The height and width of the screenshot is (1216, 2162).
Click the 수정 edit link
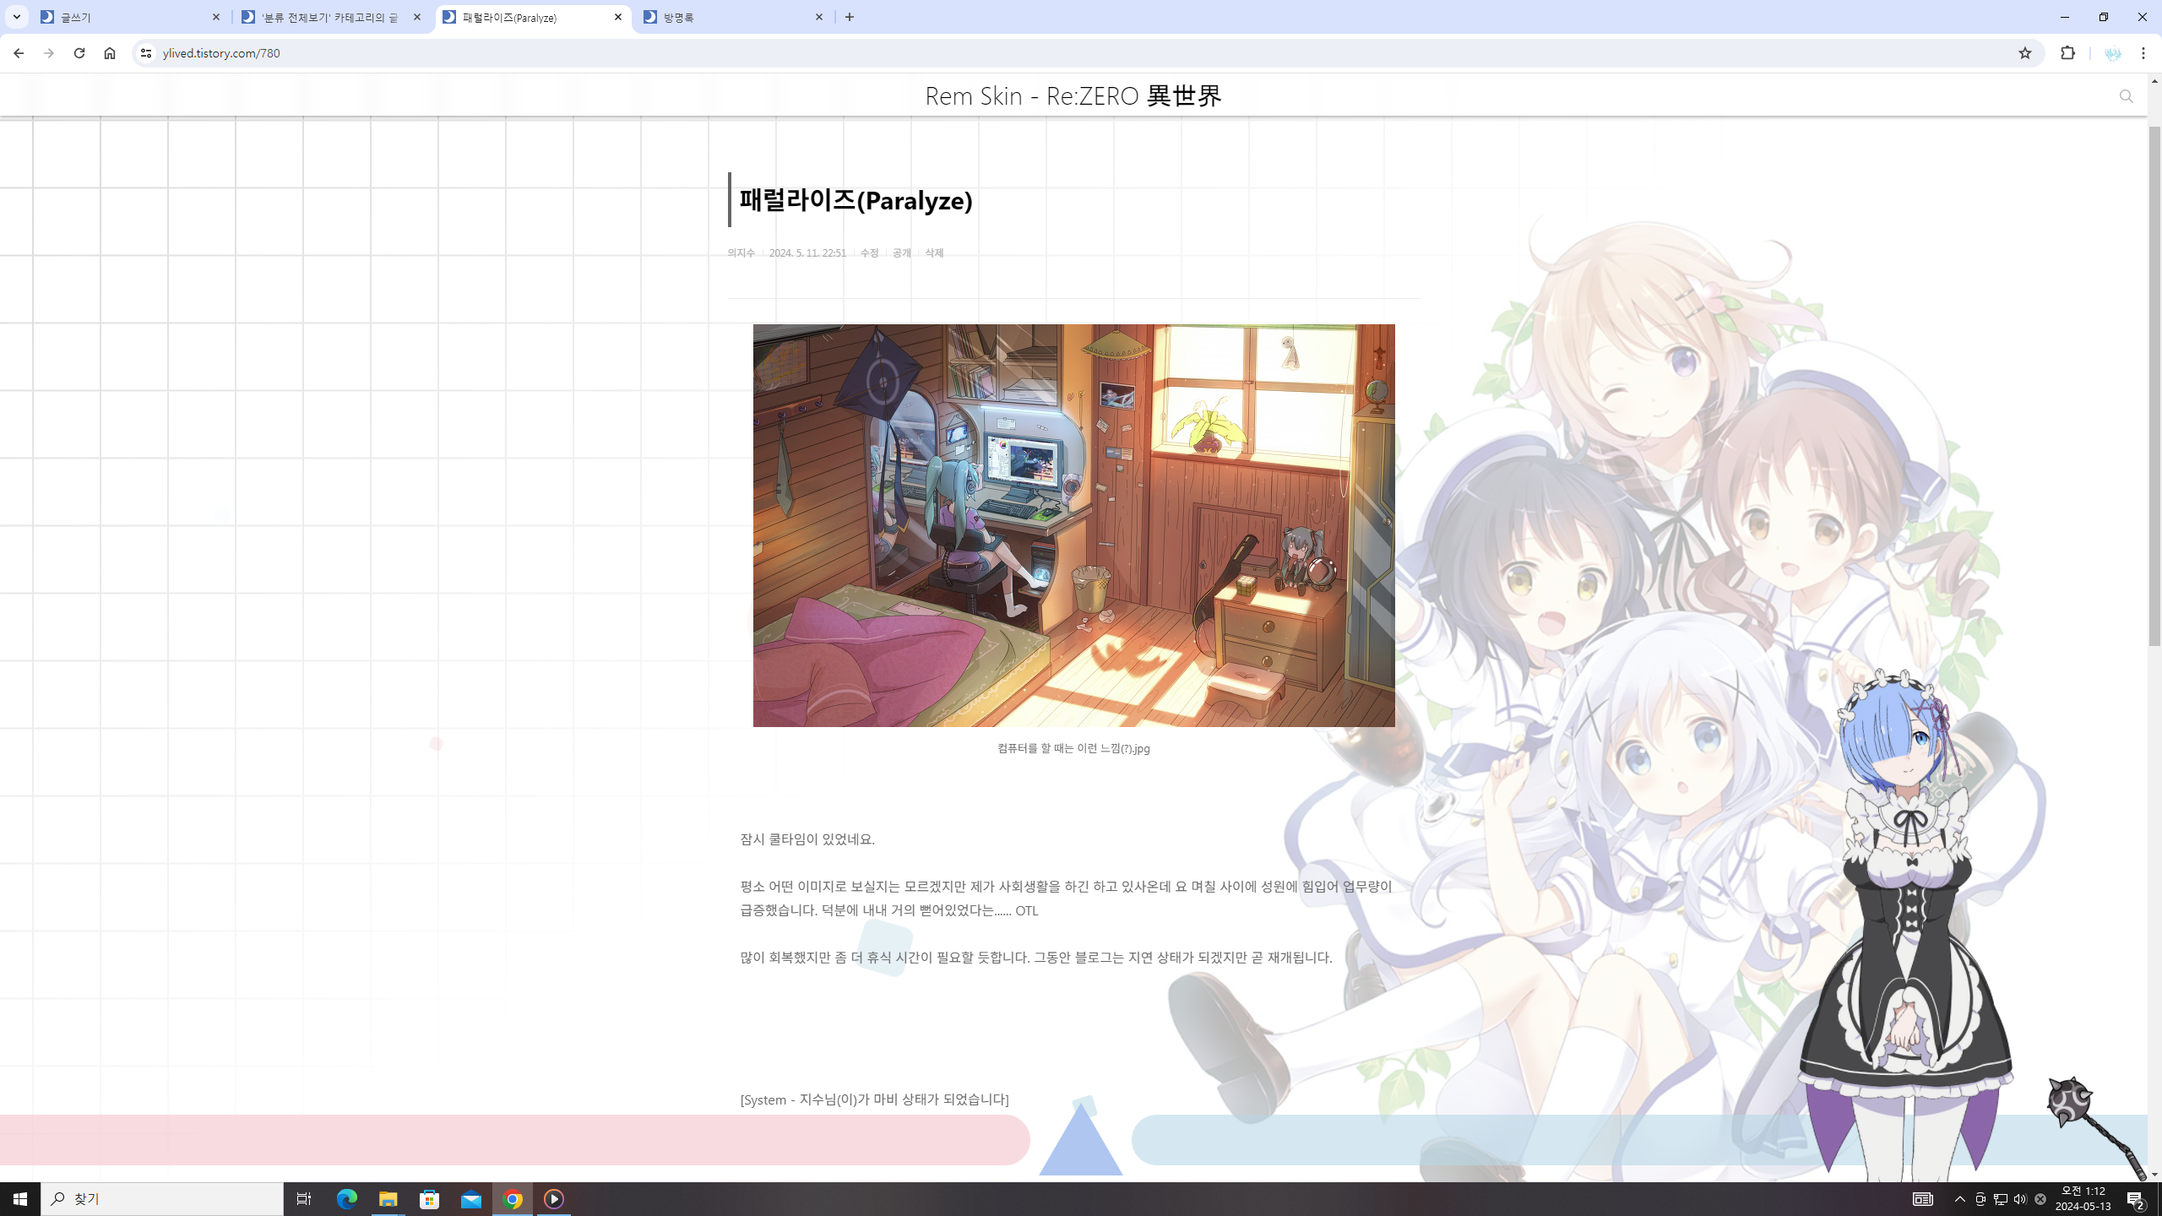pos(869,252)
